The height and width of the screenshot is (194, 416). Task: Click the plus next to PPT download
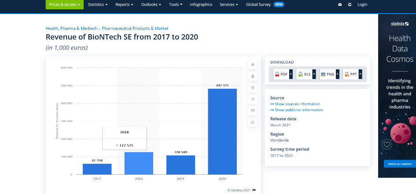360,74
